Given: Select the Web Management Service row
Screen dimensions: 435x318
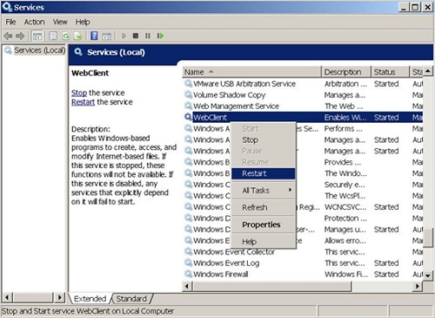Looking at the screenshot, I should (x=303, y=105).
